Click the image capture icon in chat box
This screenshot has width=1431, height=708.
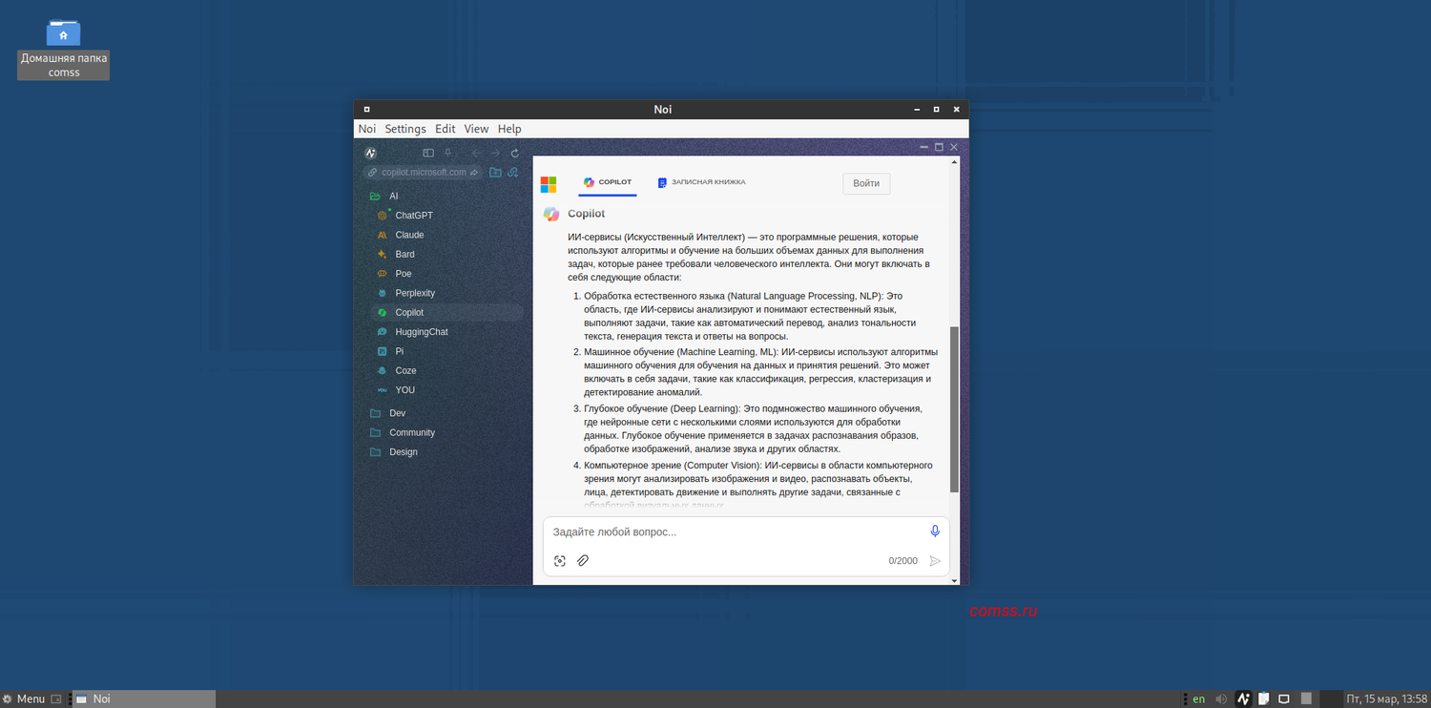tap(560, 561)
